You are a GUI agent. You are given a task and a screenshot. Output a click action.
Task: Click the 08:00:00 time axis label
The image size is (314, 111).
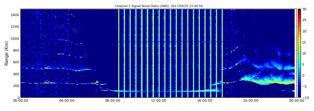click(112, 101)
